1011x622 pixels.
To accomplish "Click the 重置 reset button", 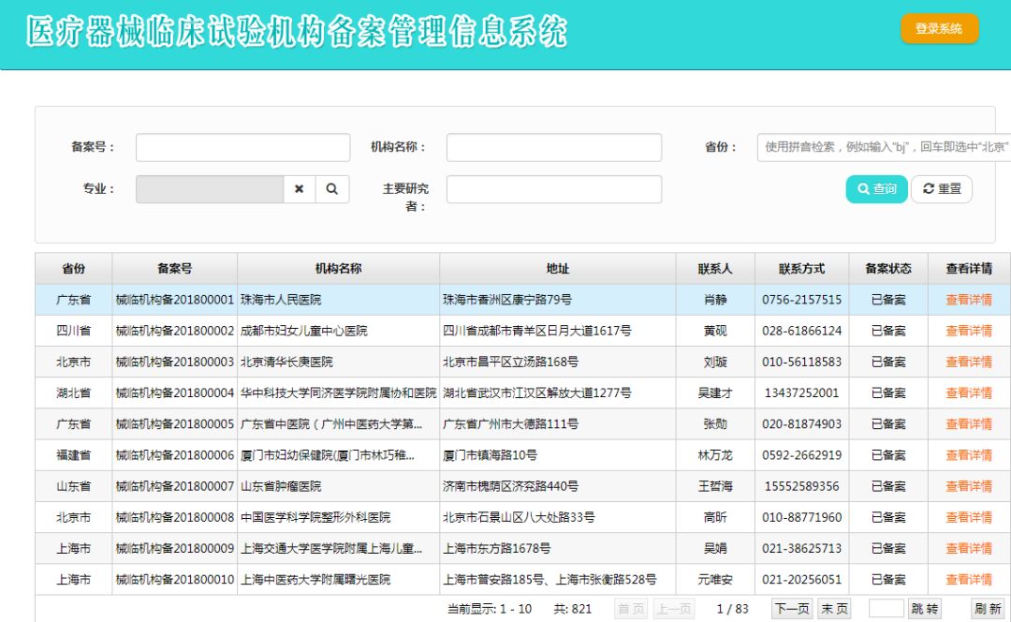I will tap(942, 188).
